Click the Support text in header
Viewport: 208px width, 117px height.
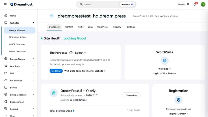coord(182,4)
